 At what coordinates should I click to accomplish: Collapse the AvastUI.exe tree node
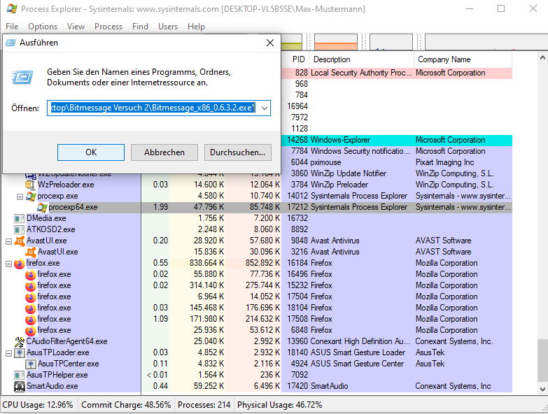[8, 241]
